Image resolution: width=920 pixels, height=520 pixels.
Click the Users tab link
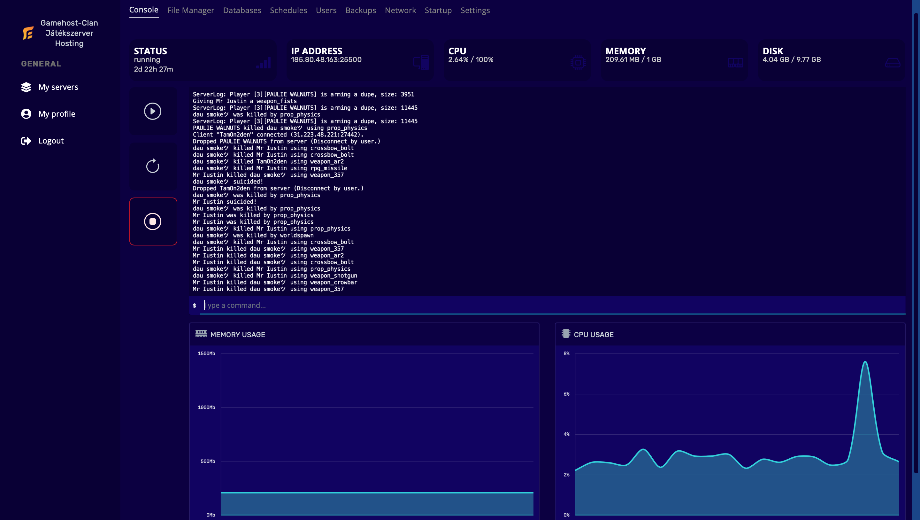[326, 10]
